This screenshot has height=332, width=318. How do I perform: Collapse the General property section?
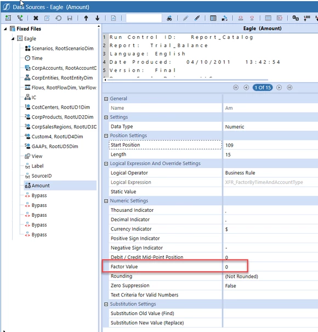(x=106, y=99)
